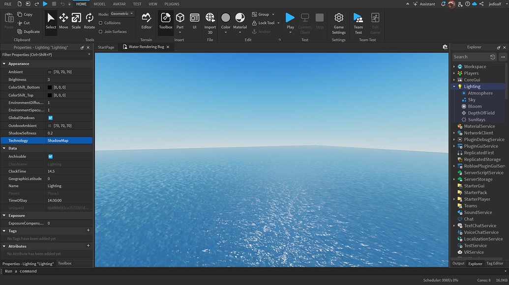509x285 pixels.
Task: Open the Lock Tool dropdown arrow
Action: [x=278, y=23]
